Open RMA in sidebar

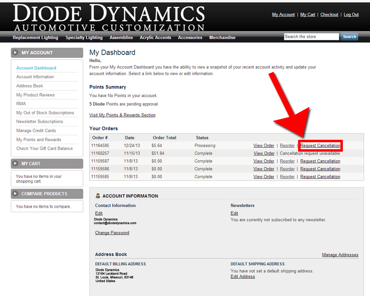[x=21, y=104]
